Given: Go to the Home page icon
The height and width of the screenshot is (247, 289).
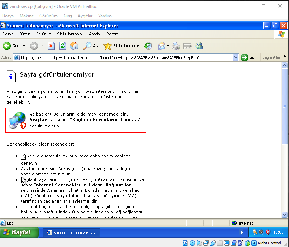Looking at the screenshot, I should pos(74,46).
